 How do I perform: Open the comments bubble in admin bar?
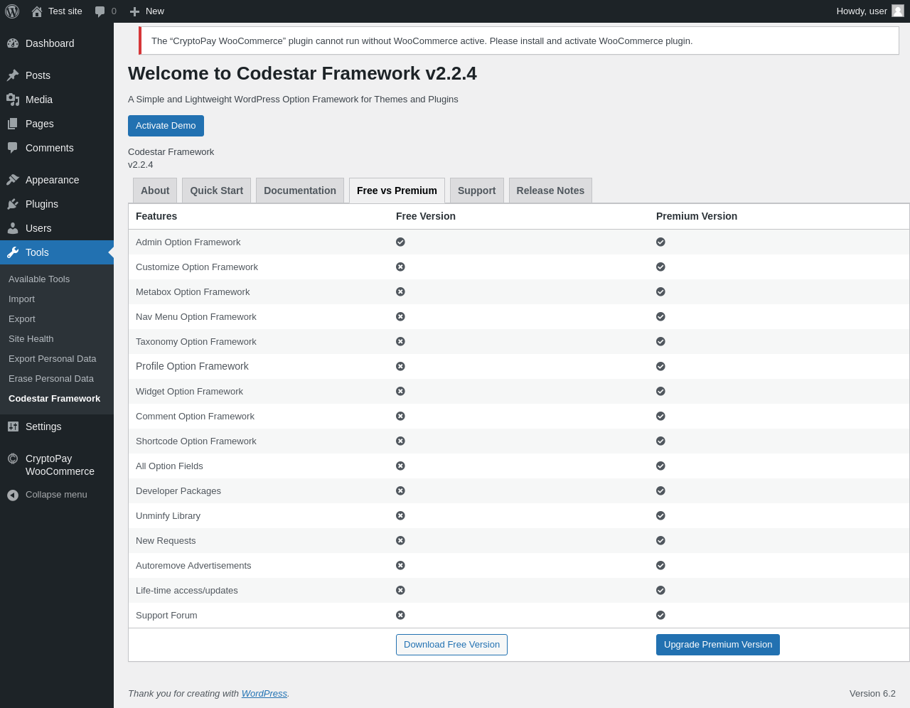coord(100,11)
